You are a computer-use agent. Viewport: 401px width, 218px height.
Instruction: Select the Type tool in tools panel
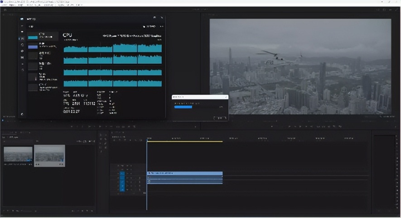[x=101, y=152]
